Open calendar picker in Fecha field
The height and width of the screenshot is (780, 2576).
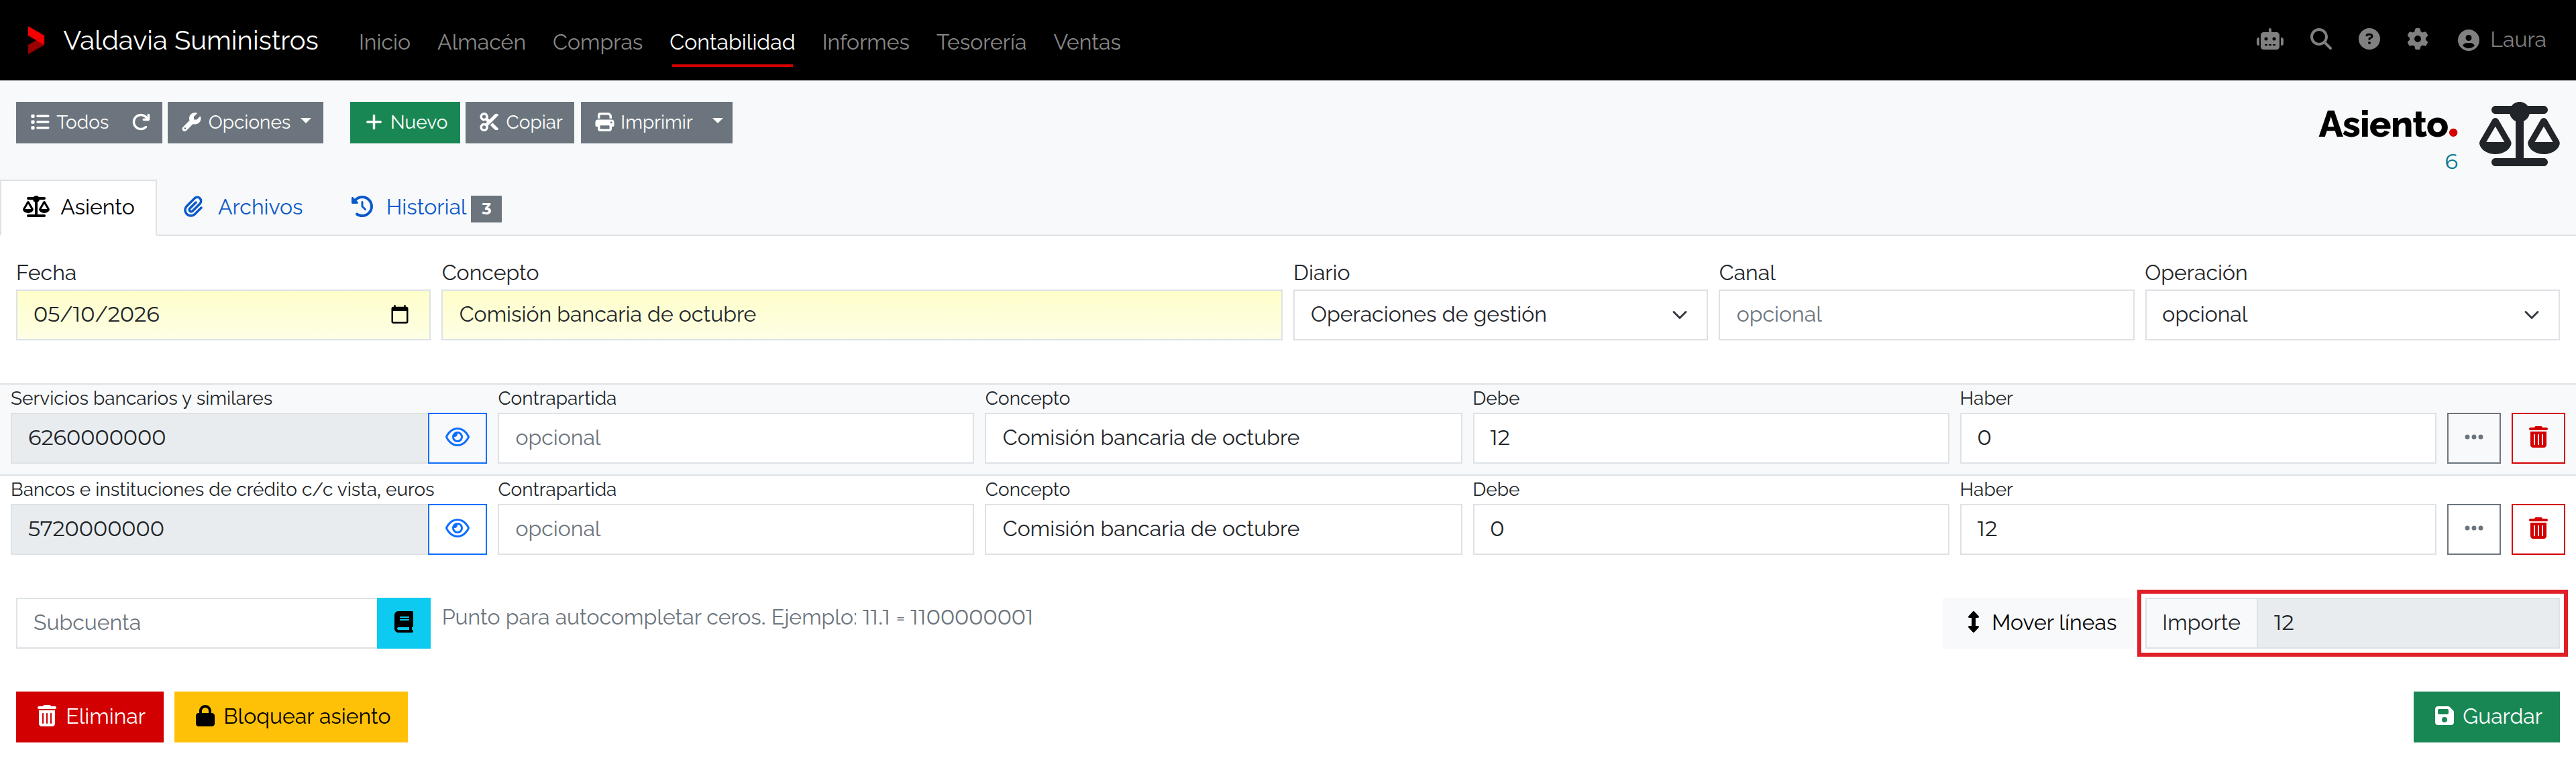click(399, 314)
